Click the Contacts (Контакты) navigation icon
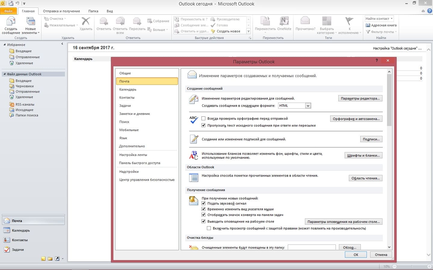433x270 pixels. (7, 240)
